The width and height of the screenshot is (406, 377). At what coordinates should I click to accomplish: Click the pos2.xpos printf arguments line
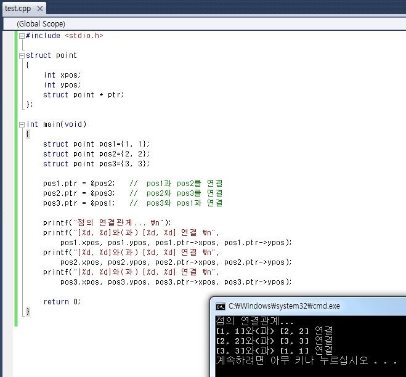point(176,262)
